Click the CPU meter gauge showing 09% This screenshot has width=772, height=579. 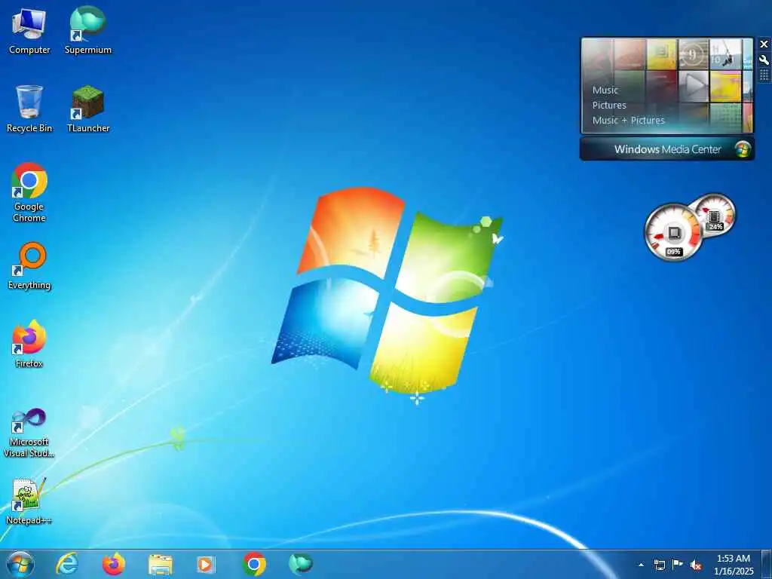pyautogui.click(x=673, y=233)
